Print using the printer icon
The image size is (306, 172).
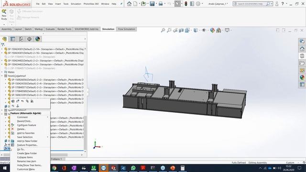pyautogui.click(x=161, y=4)
